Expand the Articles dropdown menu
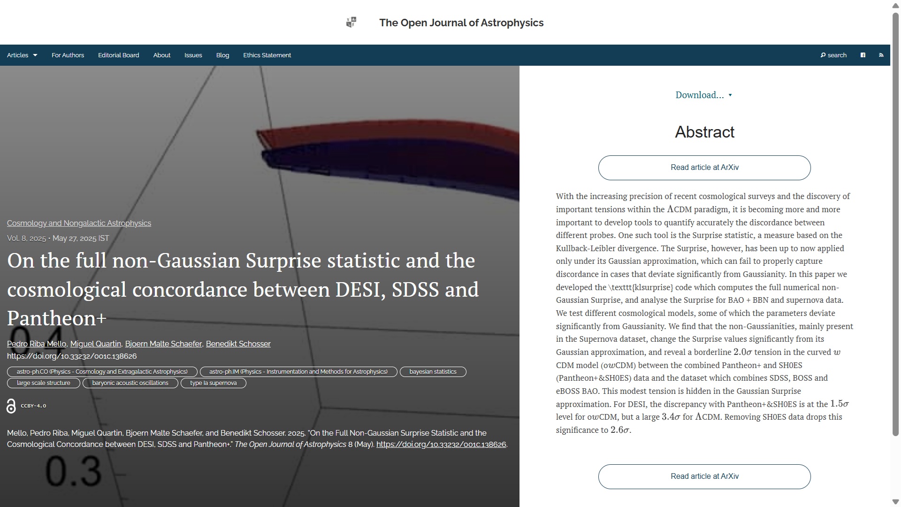The height and width of the screenshot is (507, 901). coord(22,55)
